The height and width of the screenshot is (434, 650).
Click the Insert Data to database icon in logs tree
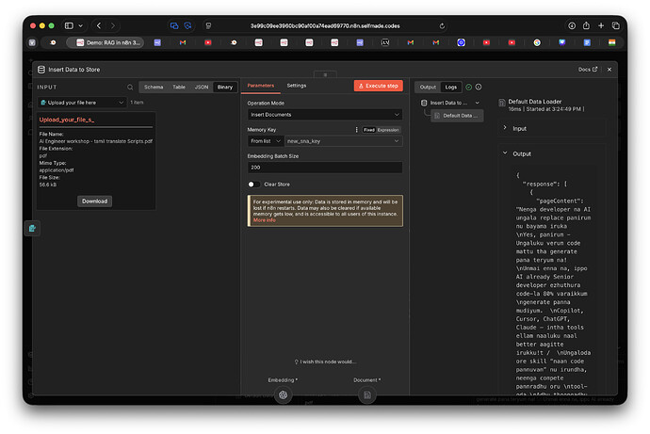[424, 103]
